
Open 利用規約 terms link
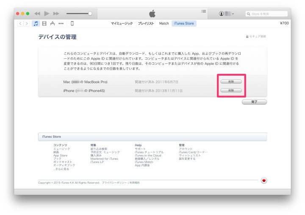pos(135,182)
